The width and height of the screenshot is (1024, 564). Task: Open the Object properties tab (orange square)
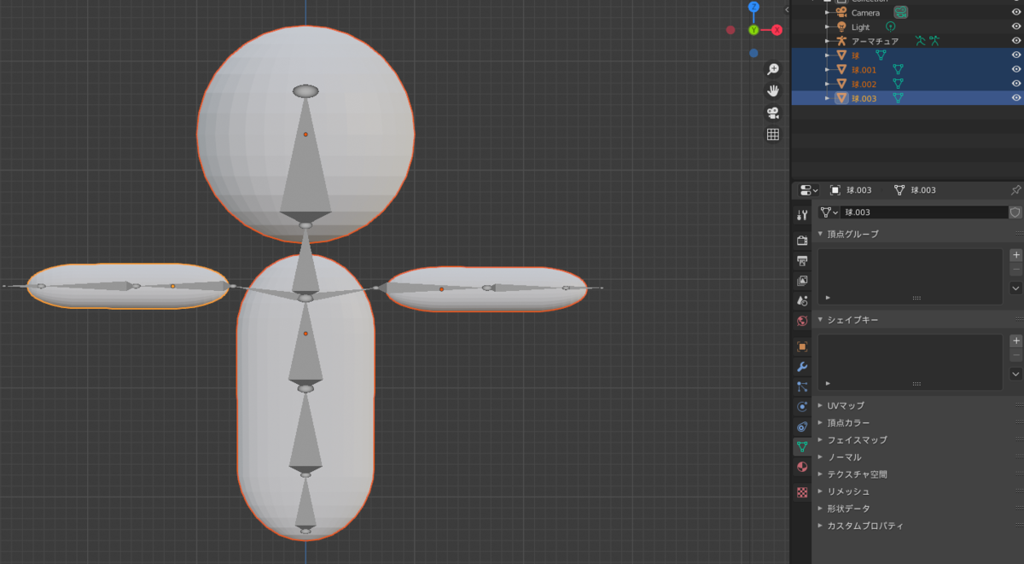click(801, 346)
